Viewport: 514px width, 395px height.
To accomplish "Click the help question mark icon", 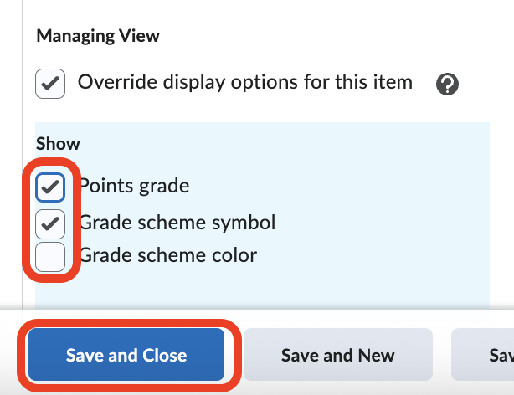I will [x=448, y=84].
